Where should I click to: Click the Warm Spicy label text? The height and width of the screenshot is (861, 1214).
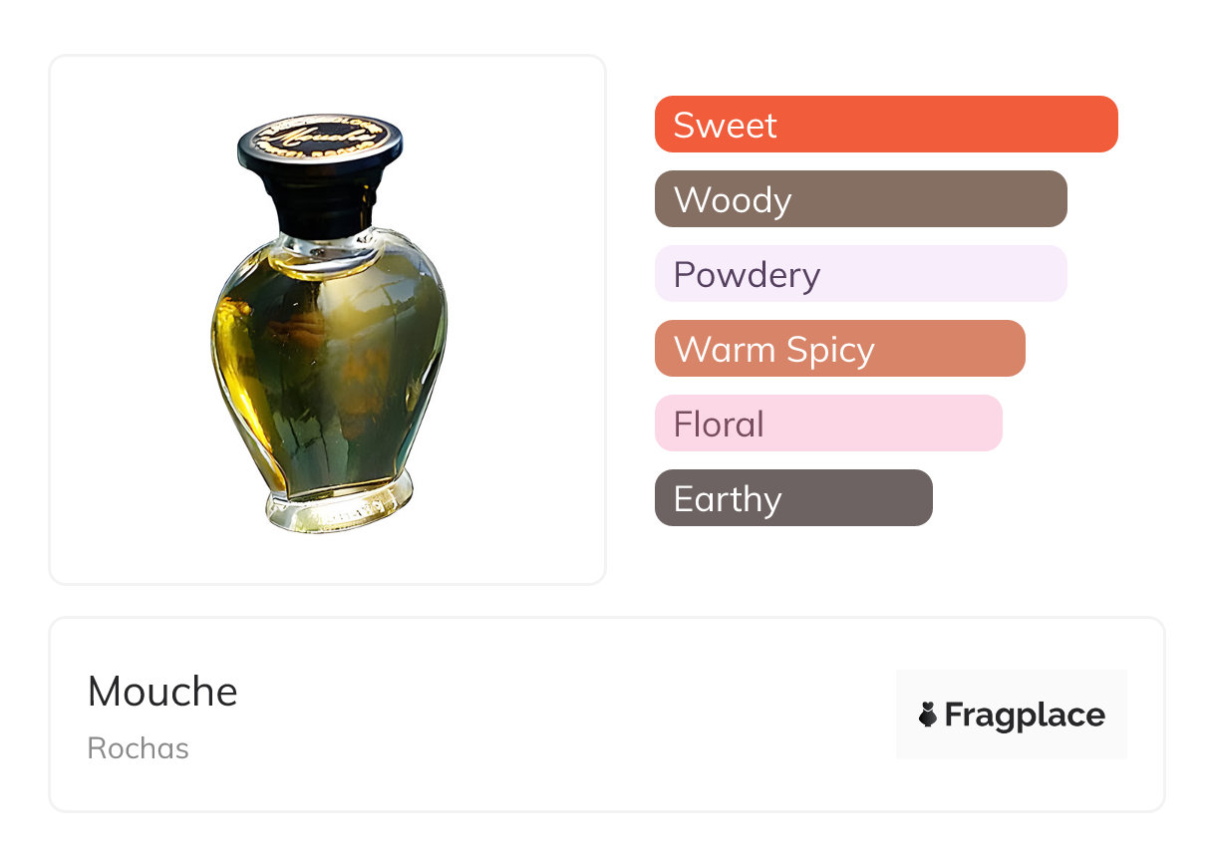pos(773,350)
